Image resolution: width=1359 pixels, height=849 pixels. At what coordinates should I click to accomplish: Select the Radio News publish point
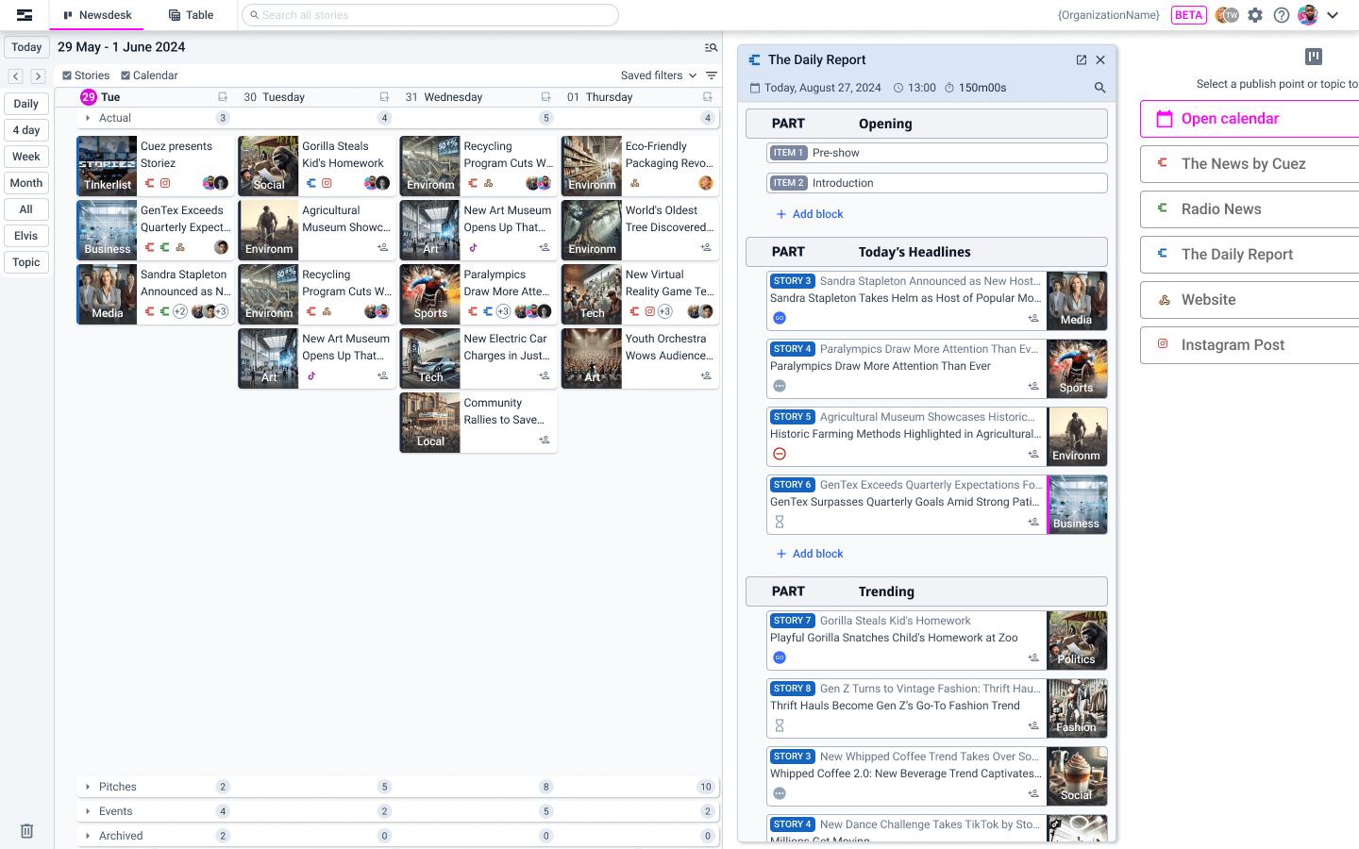click(1250, 209)
